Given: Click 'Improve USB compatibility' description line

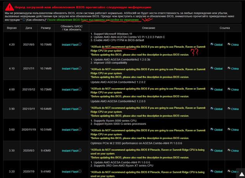Looking at the screenshot, I should [x=109, y=63].
